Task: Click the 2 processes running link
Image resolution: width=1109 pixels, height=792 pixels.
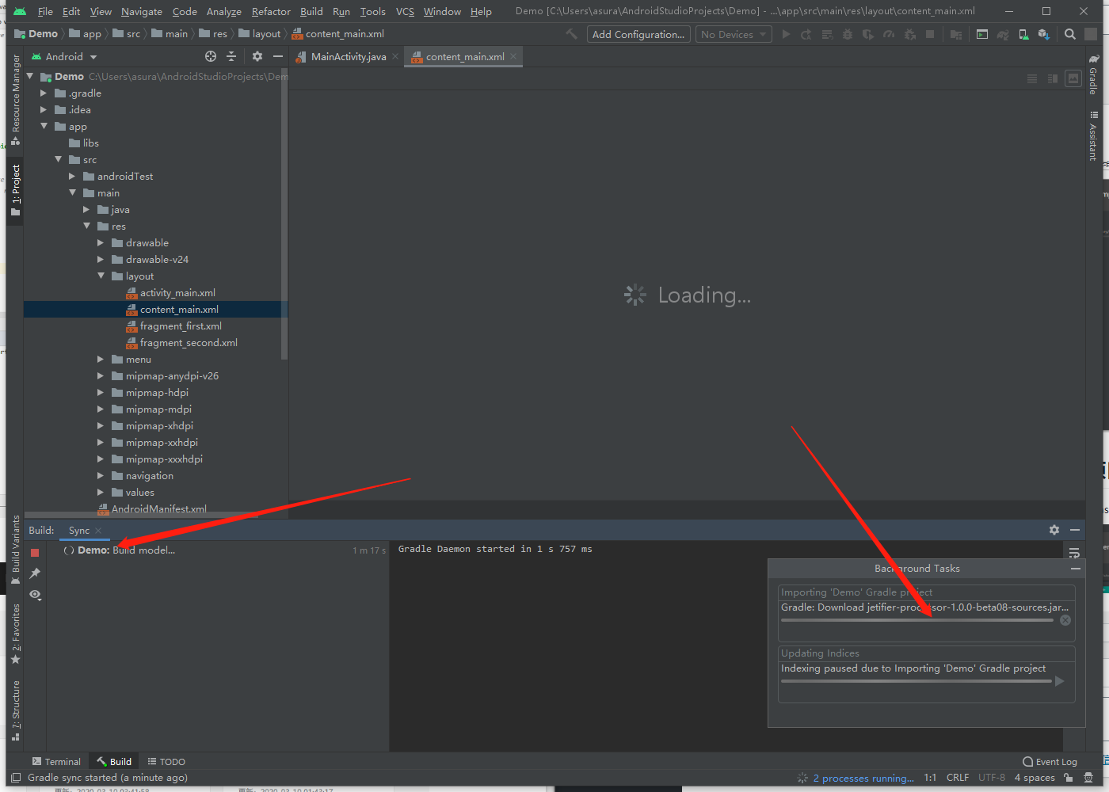Action: coord(863,779)
